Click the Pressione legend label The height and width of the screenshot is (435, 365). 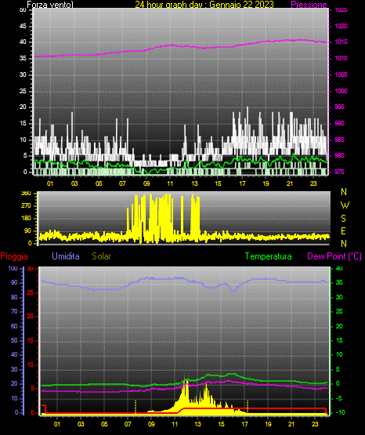click(309, 5)
